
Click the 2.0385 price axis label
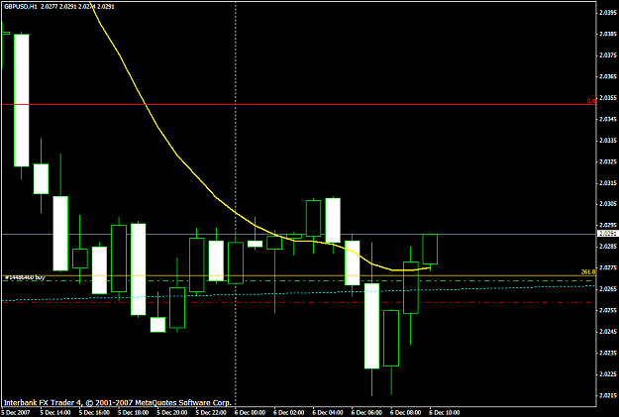(607, 34)
